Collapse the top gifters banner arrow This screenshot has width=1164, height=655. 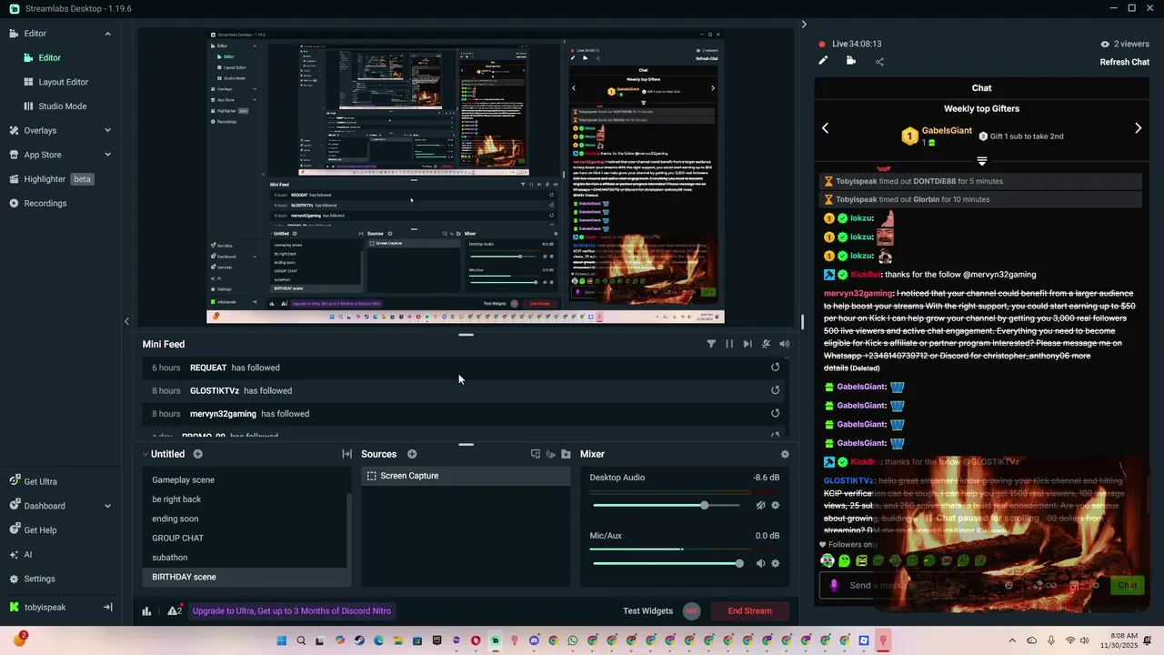coord(981,161)
